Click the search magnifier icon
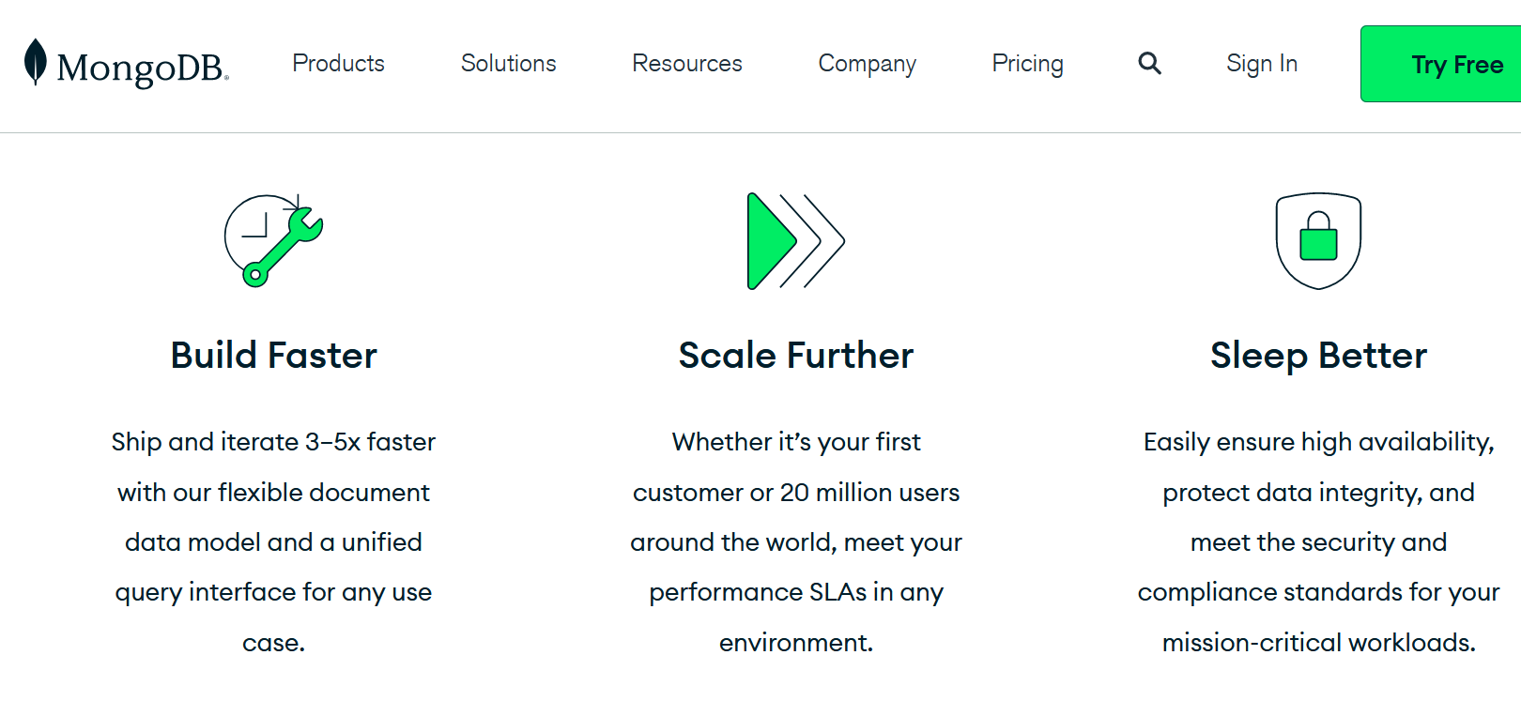This screenshot has width=1521, height=716. pyautogui.click(x=1149, y=64)
